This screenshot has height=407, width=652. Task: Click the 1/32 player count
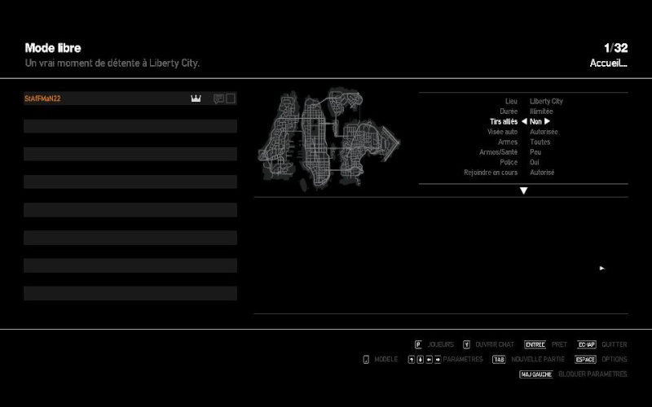tap(616, 48)
